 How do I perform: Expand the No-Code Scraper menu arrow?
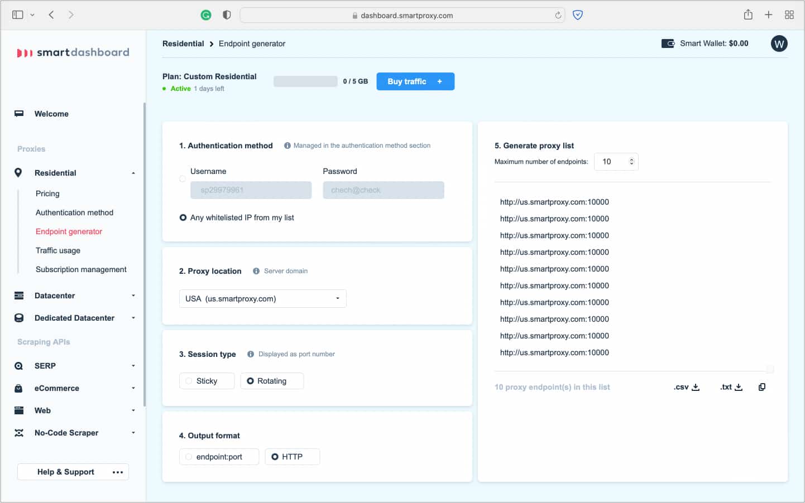coord(133,433)
